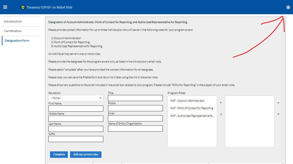Open the Introduction section
Viewport: 293px width, 164px height.
13,22
